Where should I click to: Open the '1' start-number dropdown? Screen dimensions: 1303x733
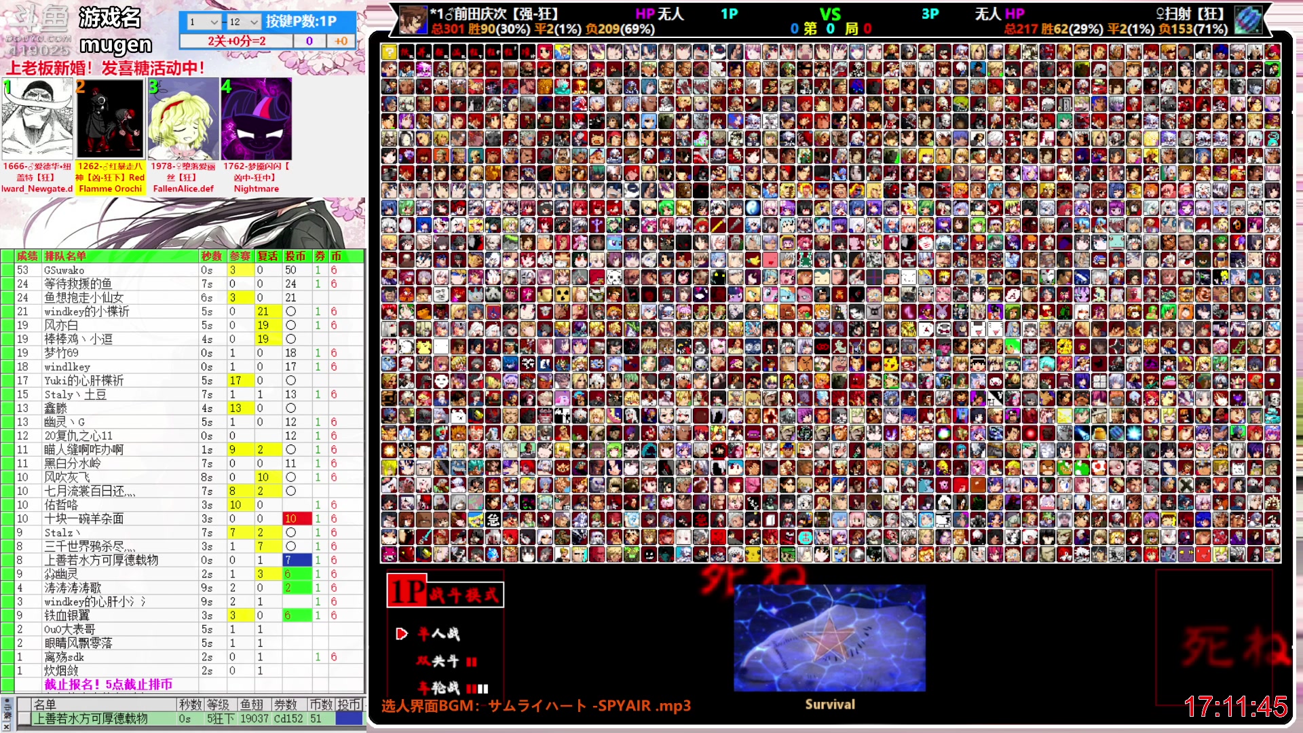[x=204, y=22]
